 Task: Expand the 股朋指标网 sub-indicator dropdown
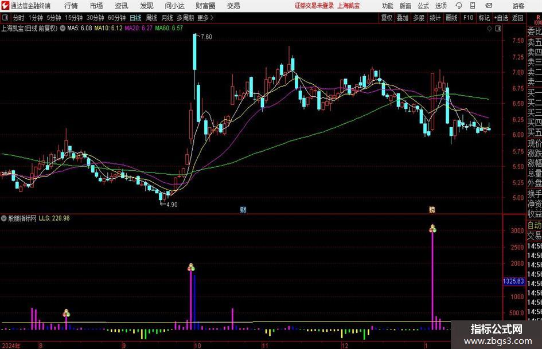point(4,218)
